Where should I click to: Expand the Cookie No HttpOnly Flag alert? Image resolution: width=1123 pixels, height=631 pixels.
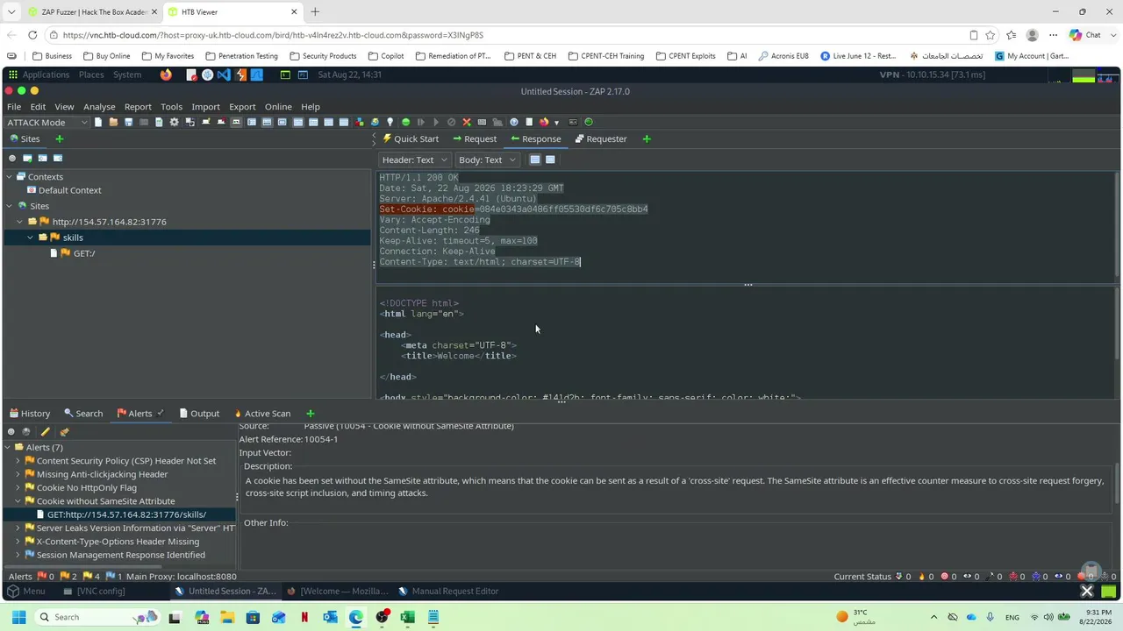pos(18,487)
